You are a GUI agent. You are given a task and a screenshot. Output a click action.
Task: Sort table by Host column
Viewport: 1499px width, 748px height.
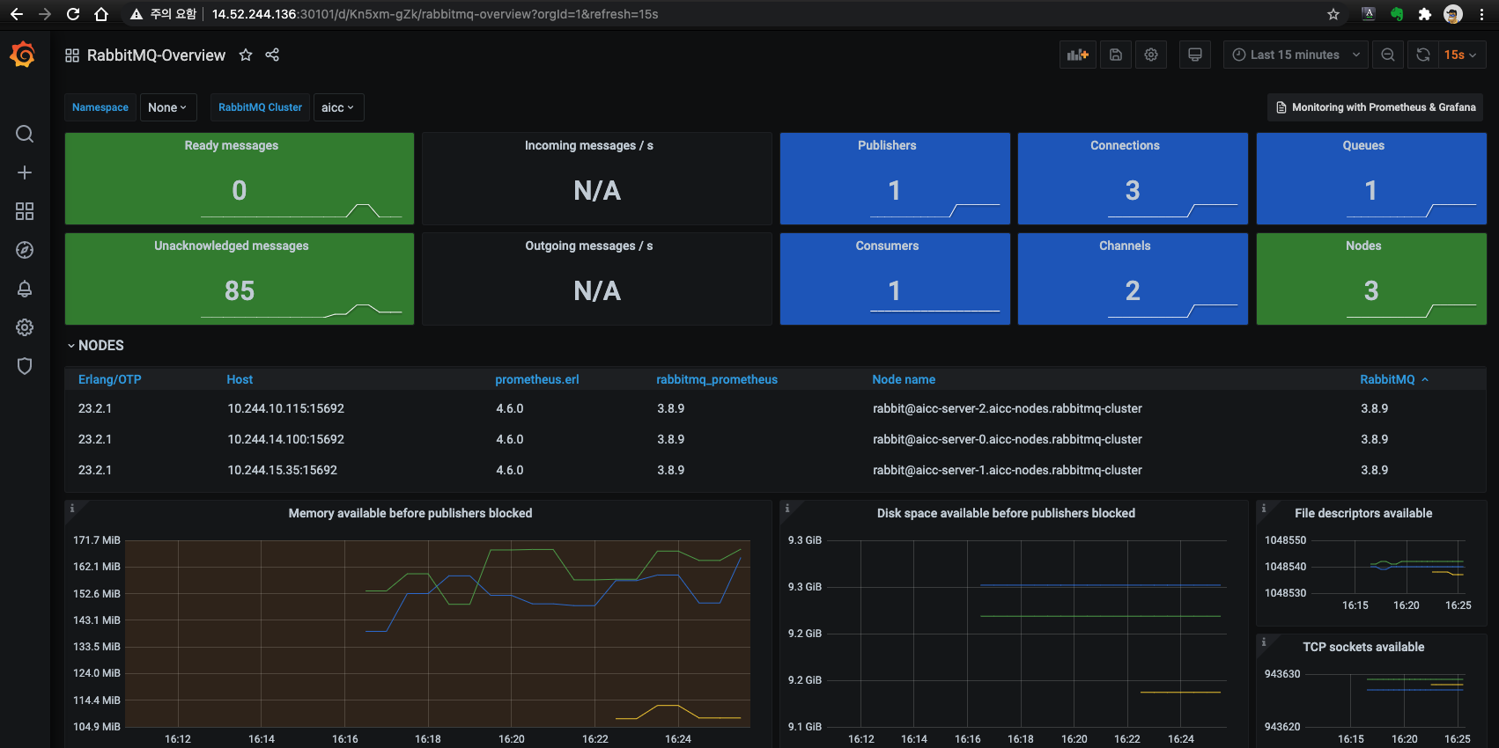pyautogui.click(x=240, y=379)
